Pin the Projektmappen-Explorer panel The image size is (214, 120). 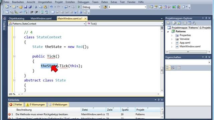click(x=206, y=18)
